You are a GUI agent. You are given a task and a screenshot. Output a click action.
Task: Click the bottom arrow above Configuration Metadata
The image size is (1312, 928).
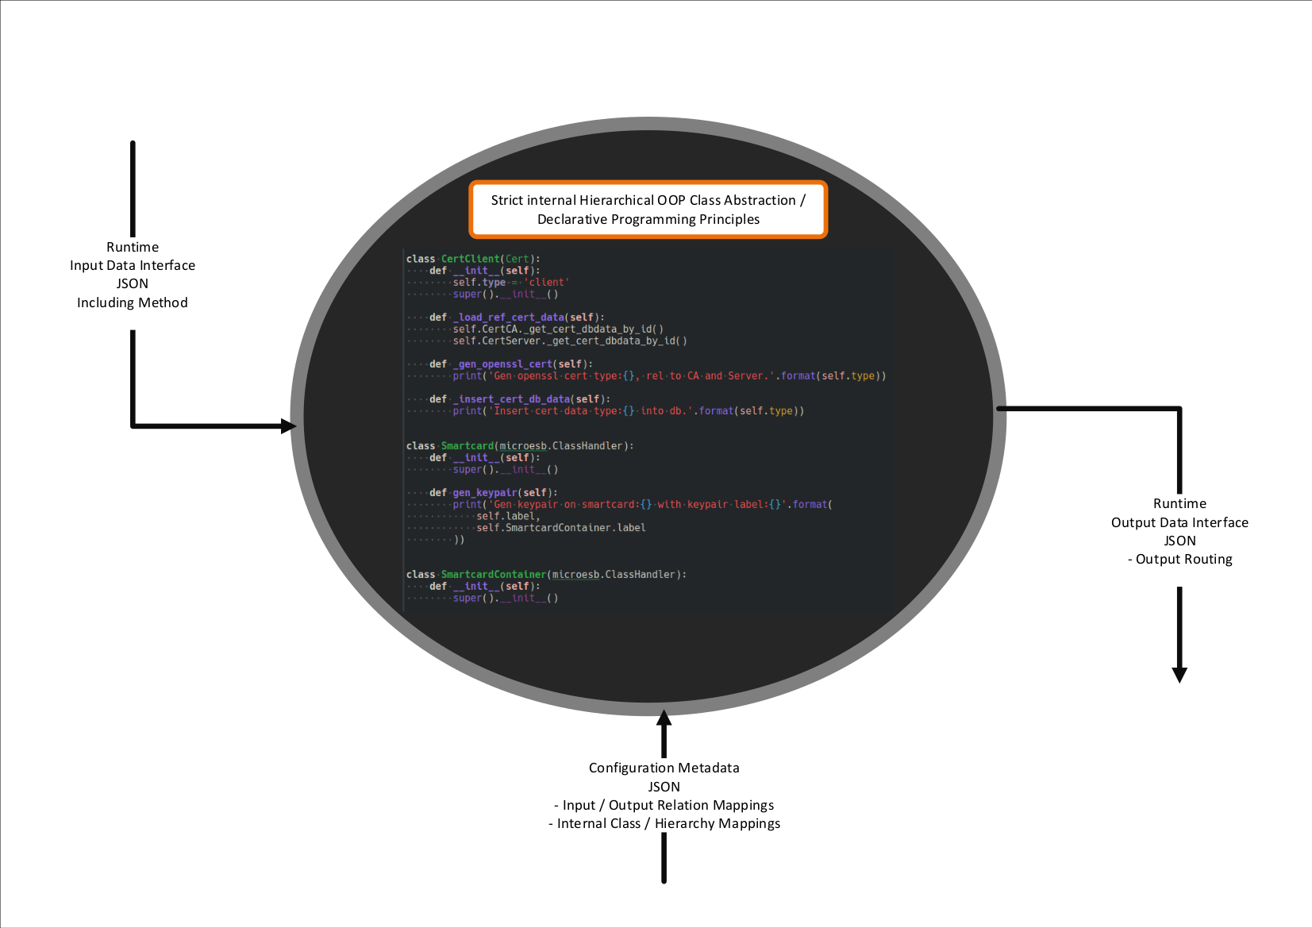coord(664,734)
